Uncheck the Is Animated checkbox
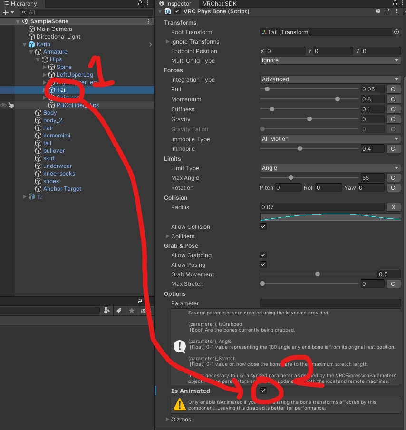This screenshot has width=406, height=430. pyautogui.click(x=263, y=391)
